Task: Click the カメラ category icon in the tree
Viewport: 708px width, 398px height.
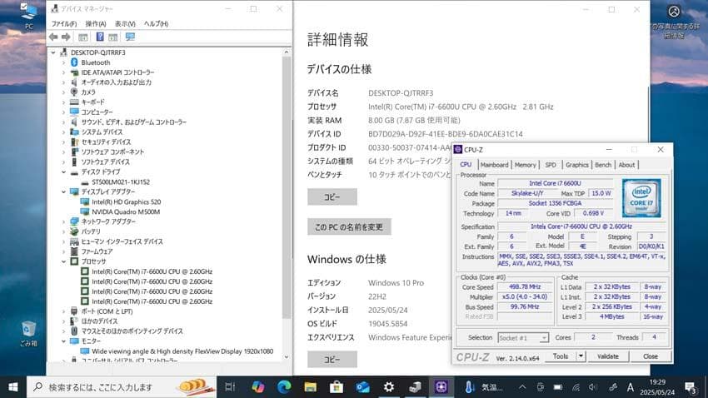Action: (x=74, y=92)
